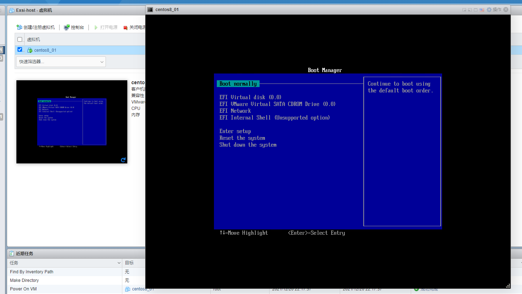The width and height of the screenshot is (522, 294).
Task: Click 打开电源 power on button
Action: coord(106,27)
